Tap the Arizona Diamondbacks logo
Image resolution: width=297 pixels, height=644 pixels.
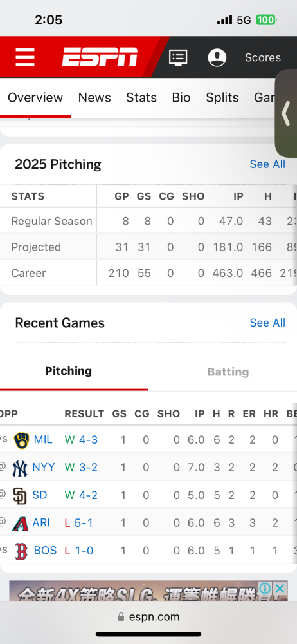coord(20,523)
